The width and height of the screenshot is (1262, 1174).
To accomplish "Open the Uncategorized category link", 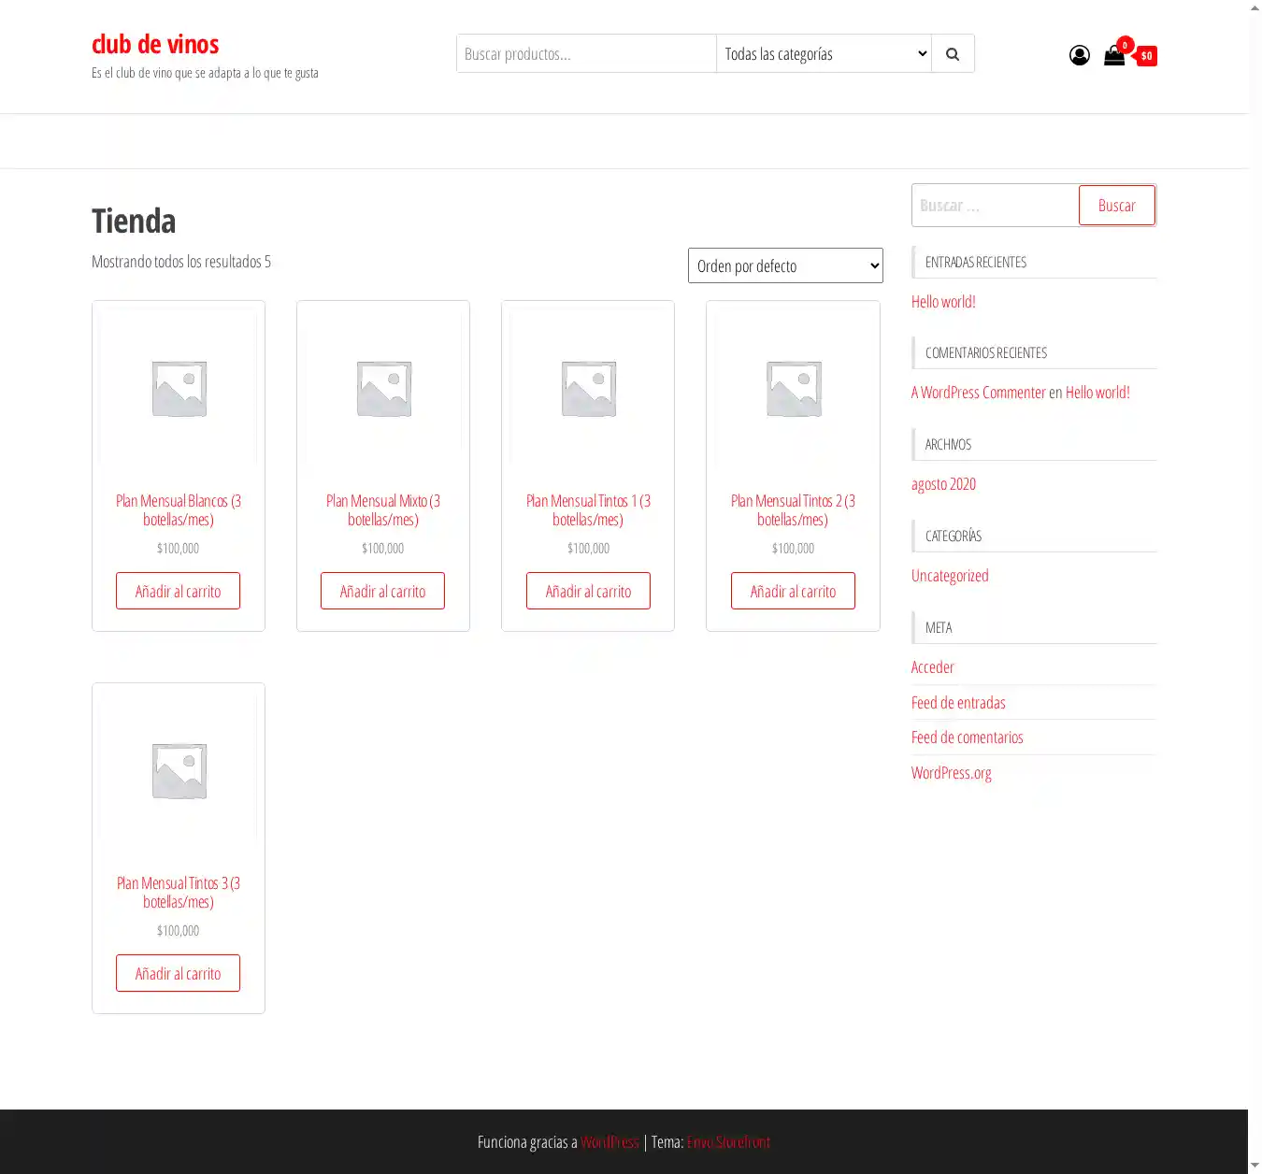I will tap(950, 576).
